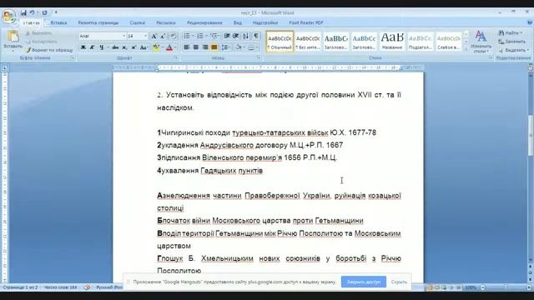Switch to the Рассылки ribbon tab

166,22
